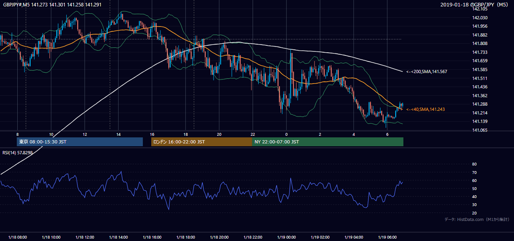Click price axis label 141.808
The width and height of the screenshot is (514, 241).
click(480, 44)
